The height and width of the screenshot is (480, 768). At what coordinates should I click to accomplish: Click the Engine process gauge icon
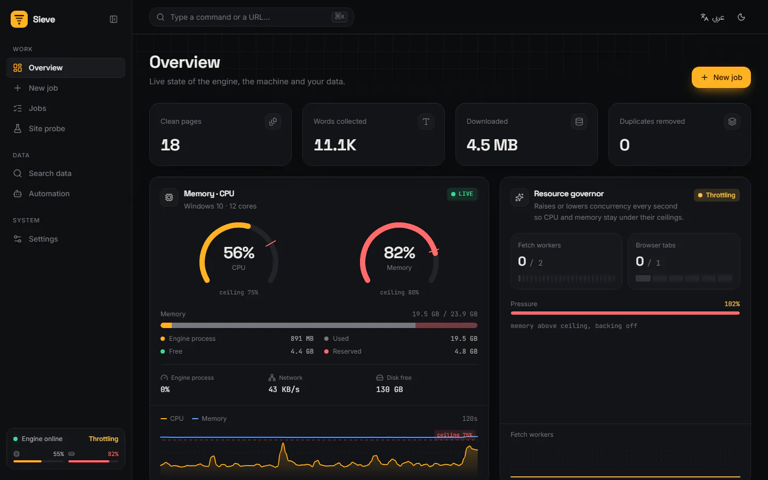coord(164,378)
